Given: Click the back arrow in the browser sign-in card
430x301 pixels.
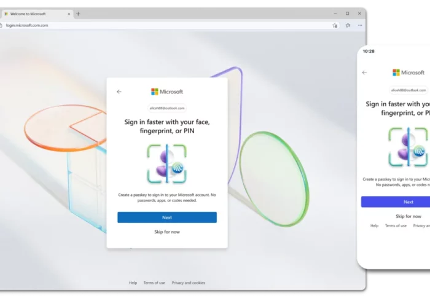Looking at the screenshot, I should [119, 92].
